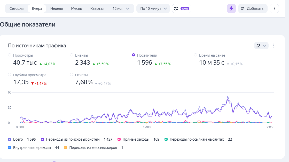The height and width of the screenshot is (162, 289).
Task: Click the 100% sampling accuracy badge
Action: [185, 8]
